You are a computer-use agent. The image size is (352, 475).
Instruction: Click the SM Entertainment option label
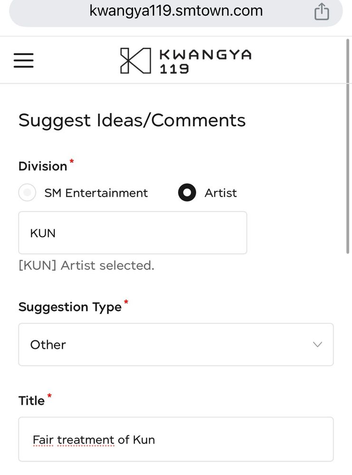click(x=96, y=193)
